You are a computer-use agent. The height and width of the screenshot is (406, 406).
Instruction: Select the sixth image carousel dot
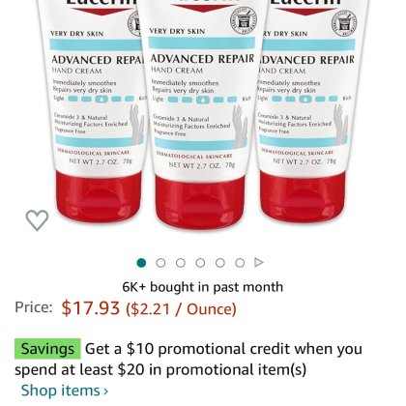pos(240,263)
